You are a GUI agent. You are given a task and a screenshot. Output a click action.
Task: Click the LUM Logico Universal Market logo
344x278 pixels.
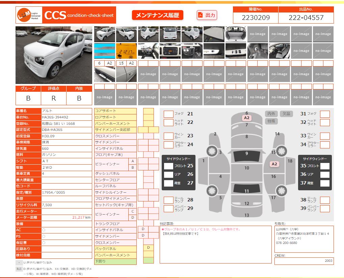pos(28,15)
